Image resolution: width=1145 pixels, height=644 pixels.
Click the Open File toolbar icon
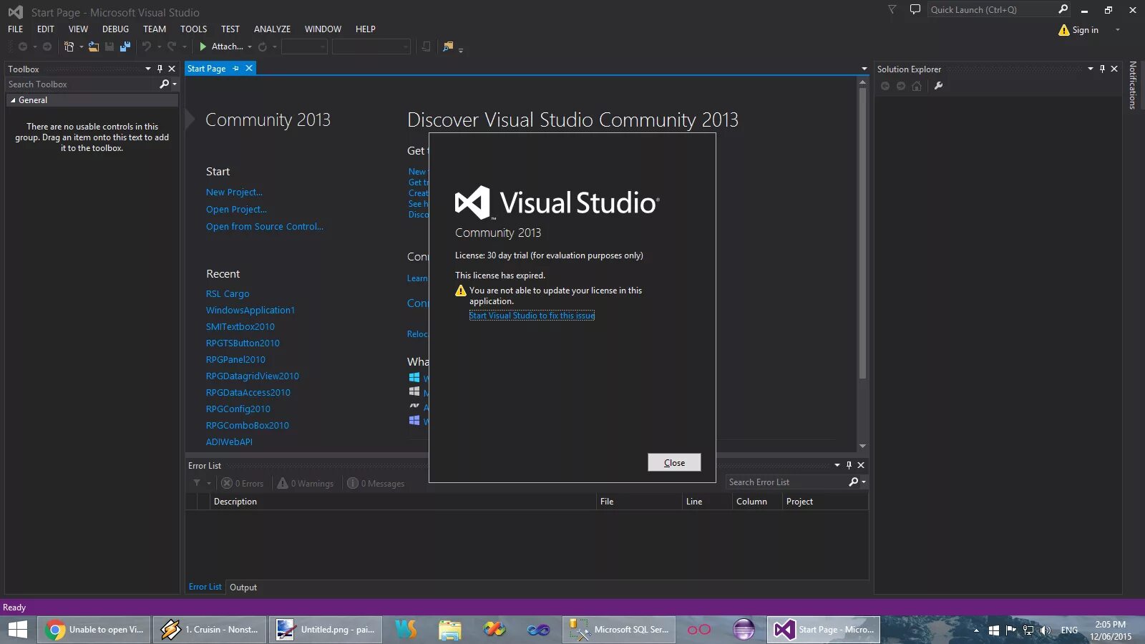94,47
